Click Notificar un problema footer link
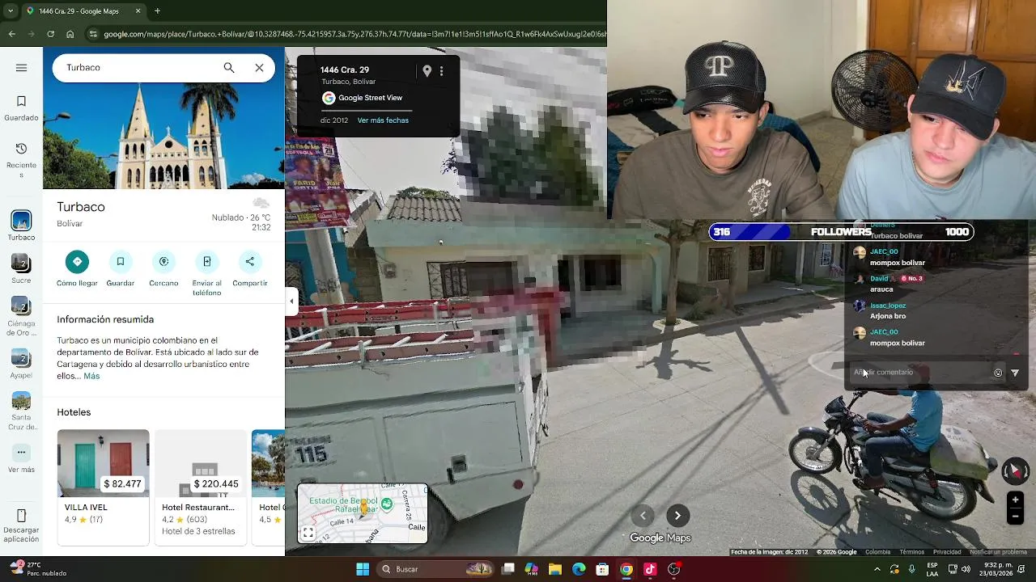The width and height of the screenshot is (1036, 582). (x=998, y=552)
